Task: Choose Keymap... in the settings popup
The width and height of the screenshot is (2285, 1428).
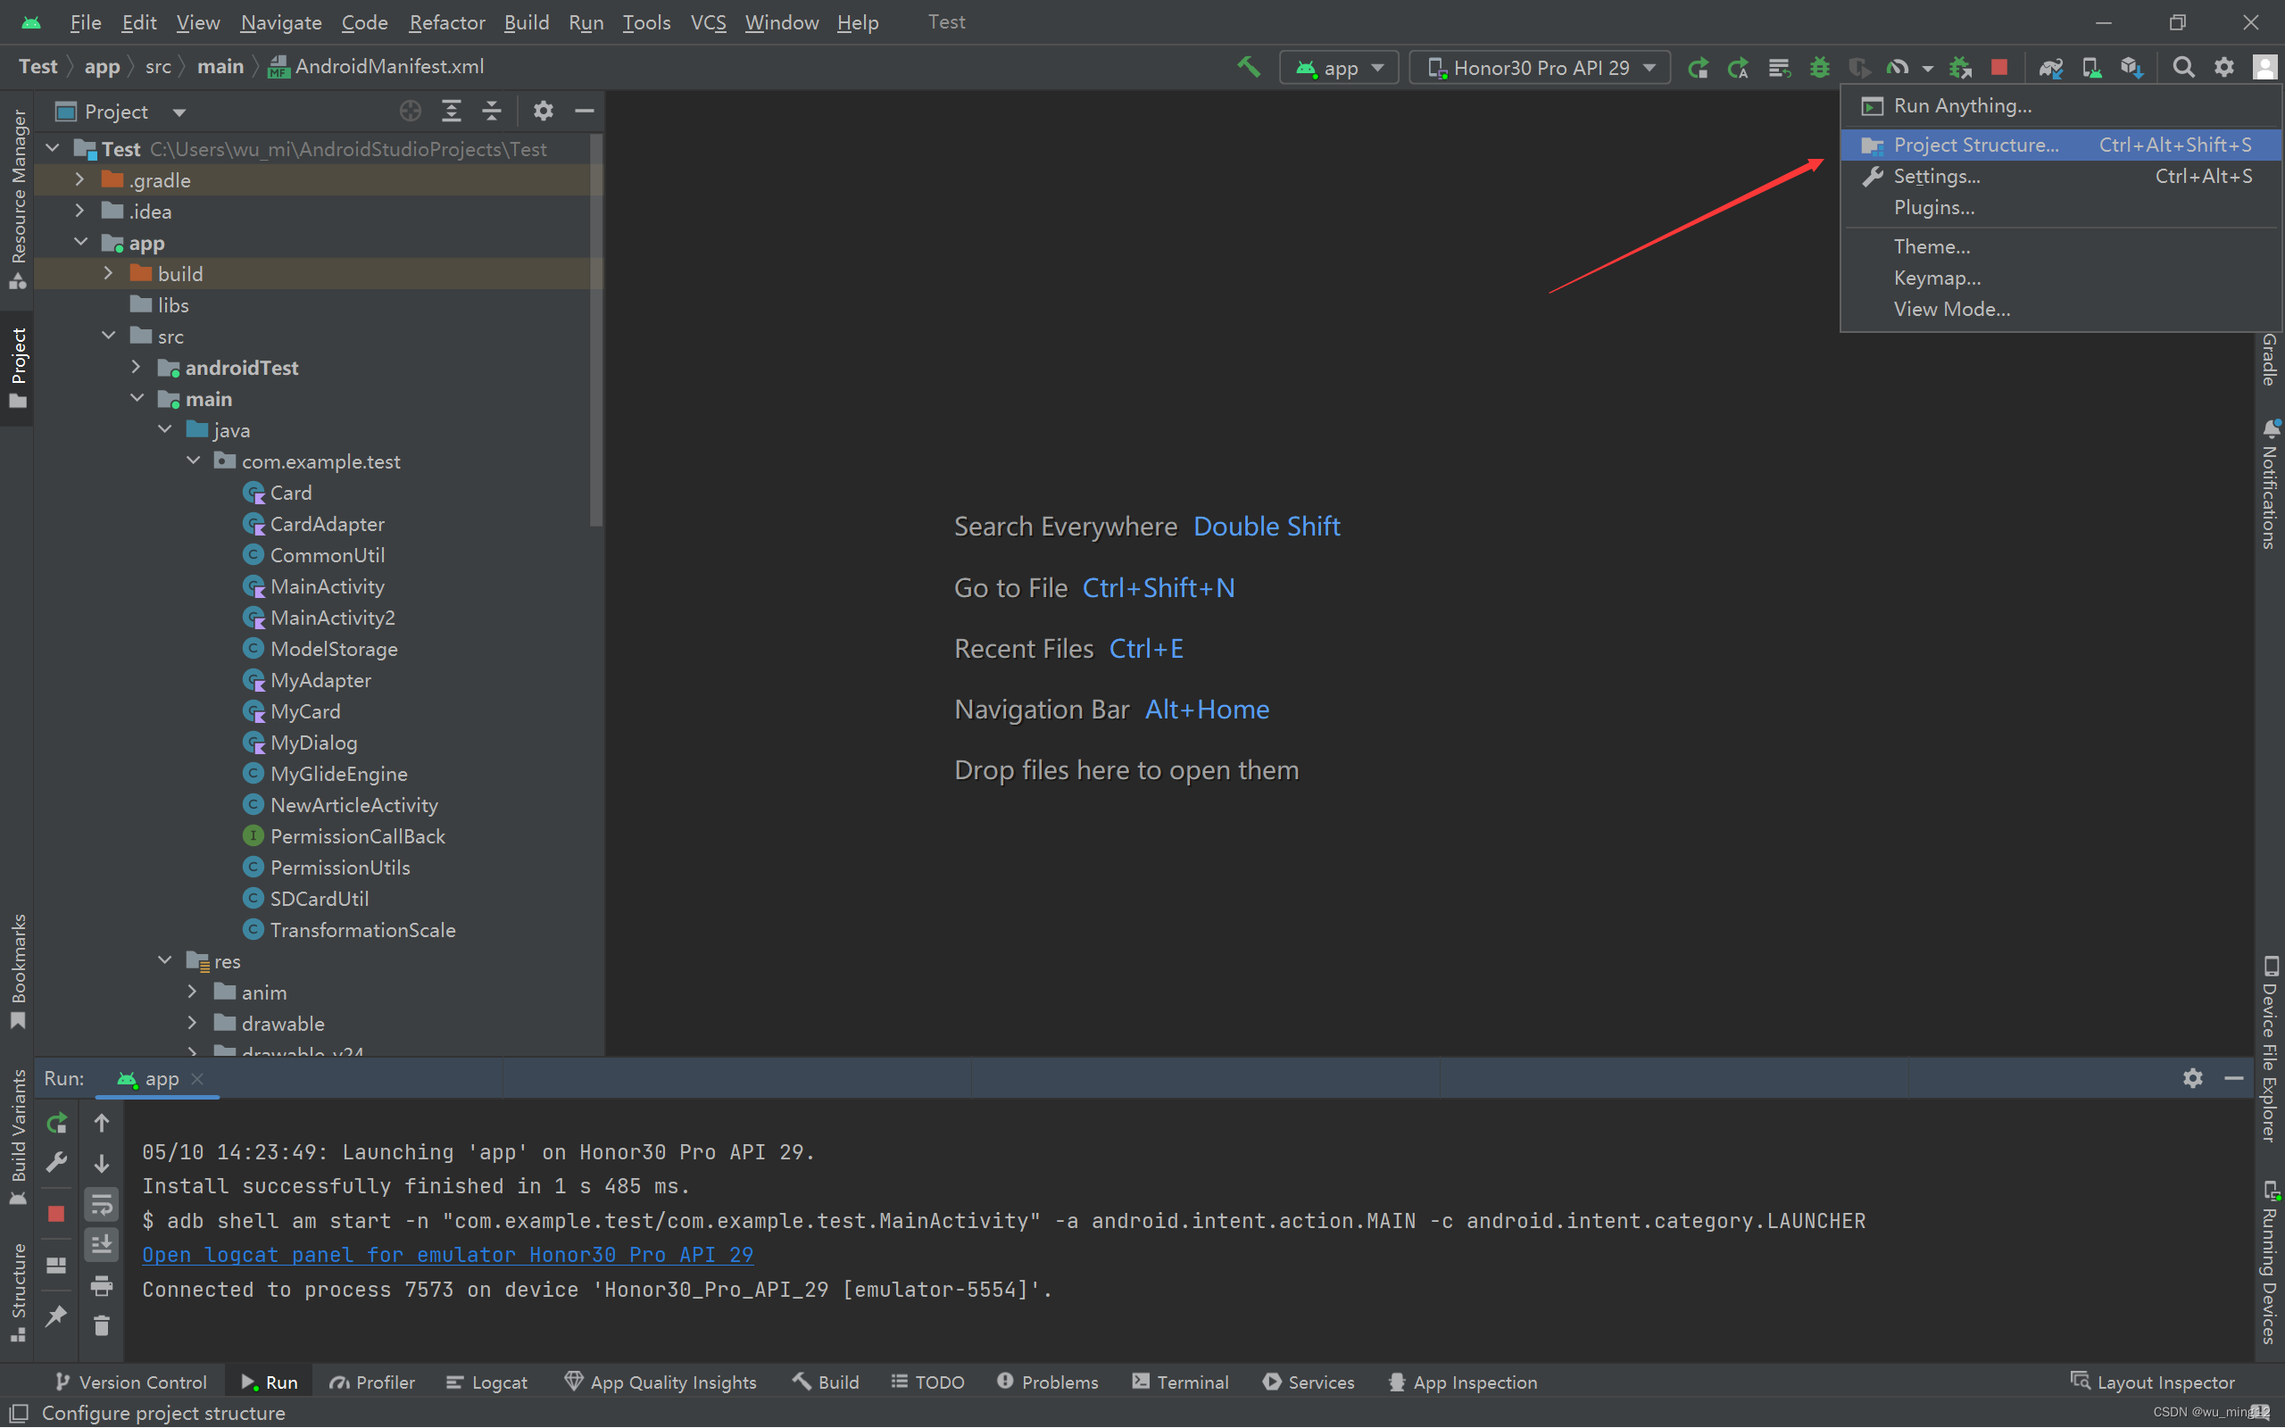Action: point(2060,278)
